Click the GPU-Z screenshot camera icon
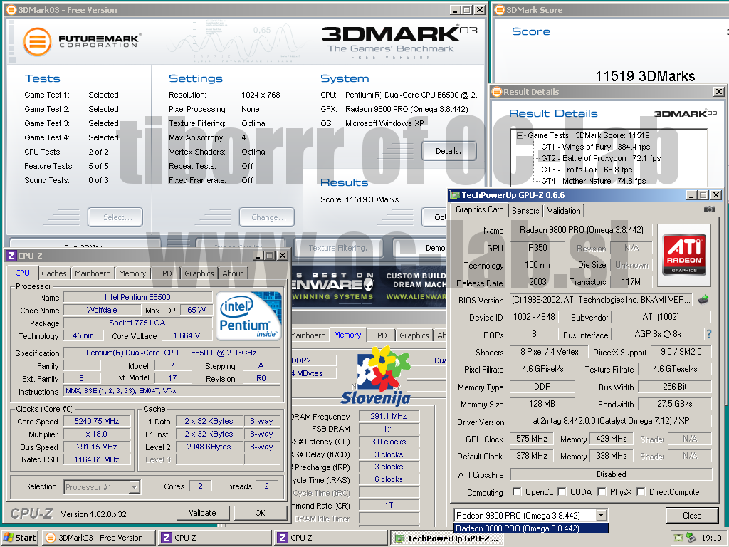 (710, 210)
